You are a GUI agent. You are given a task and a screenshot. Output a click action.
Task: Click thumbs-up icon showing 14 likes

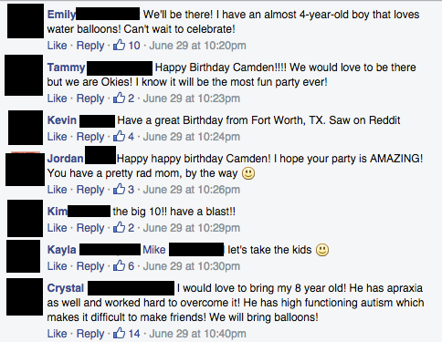tap(119, 333)
